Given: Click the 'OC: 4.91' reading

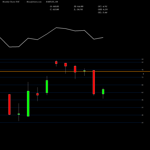Looking at the screenshot, I should coord(103,7).
